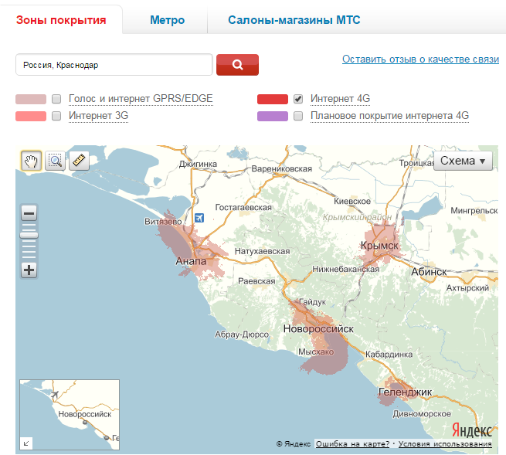The image size is (506, 455).
Task: Zoom out the map with minus button
Action: (x=29, y=213)
